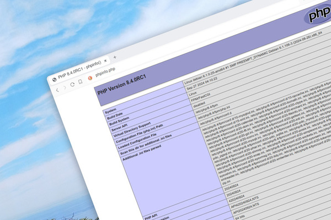
Task: Click the browser back arrow
Action: point(57,89)
